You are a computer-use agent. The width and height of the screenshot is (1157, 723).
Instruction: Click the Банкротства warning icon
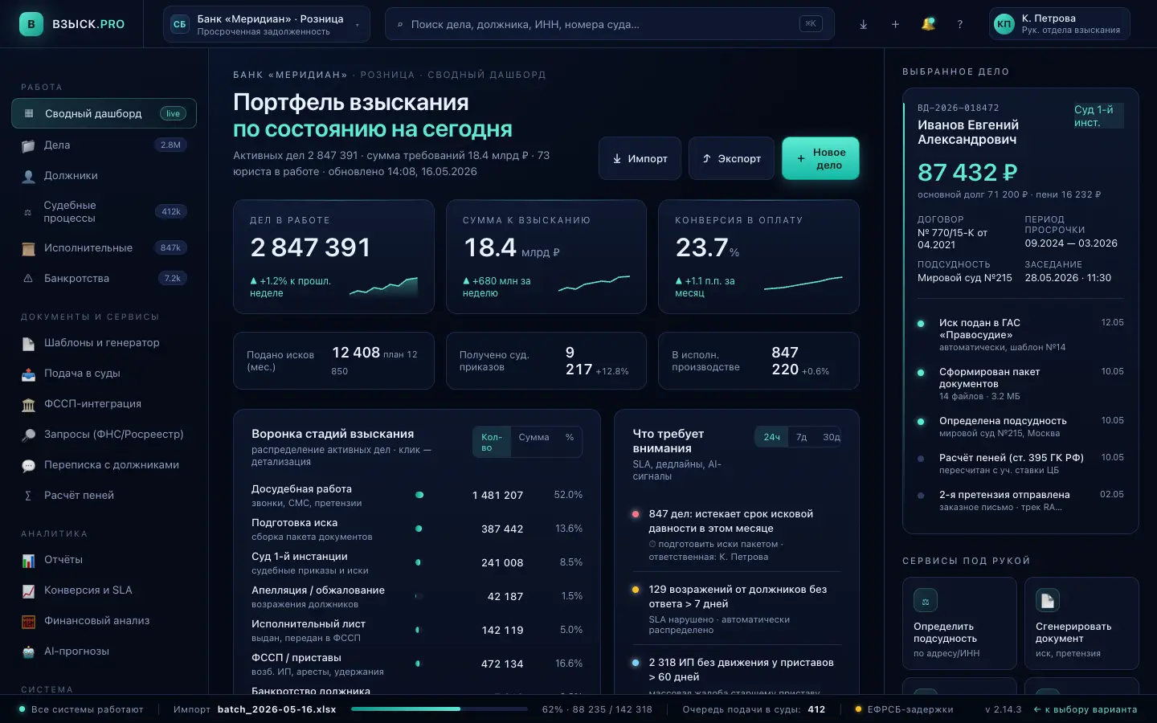28,279
